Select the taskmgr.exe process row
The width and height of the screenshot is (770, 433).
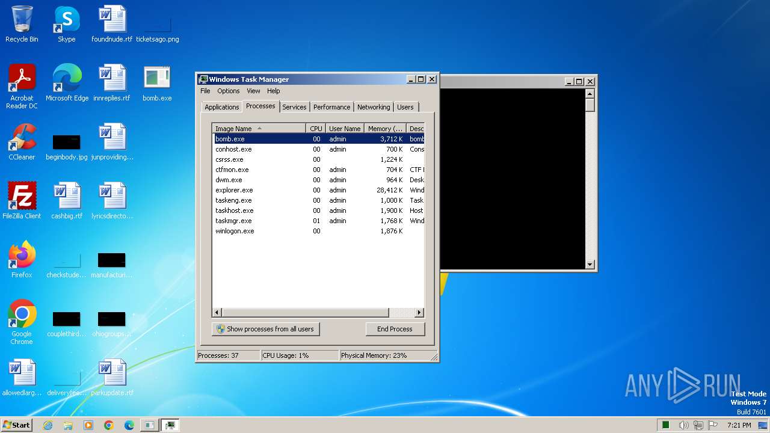319,221
